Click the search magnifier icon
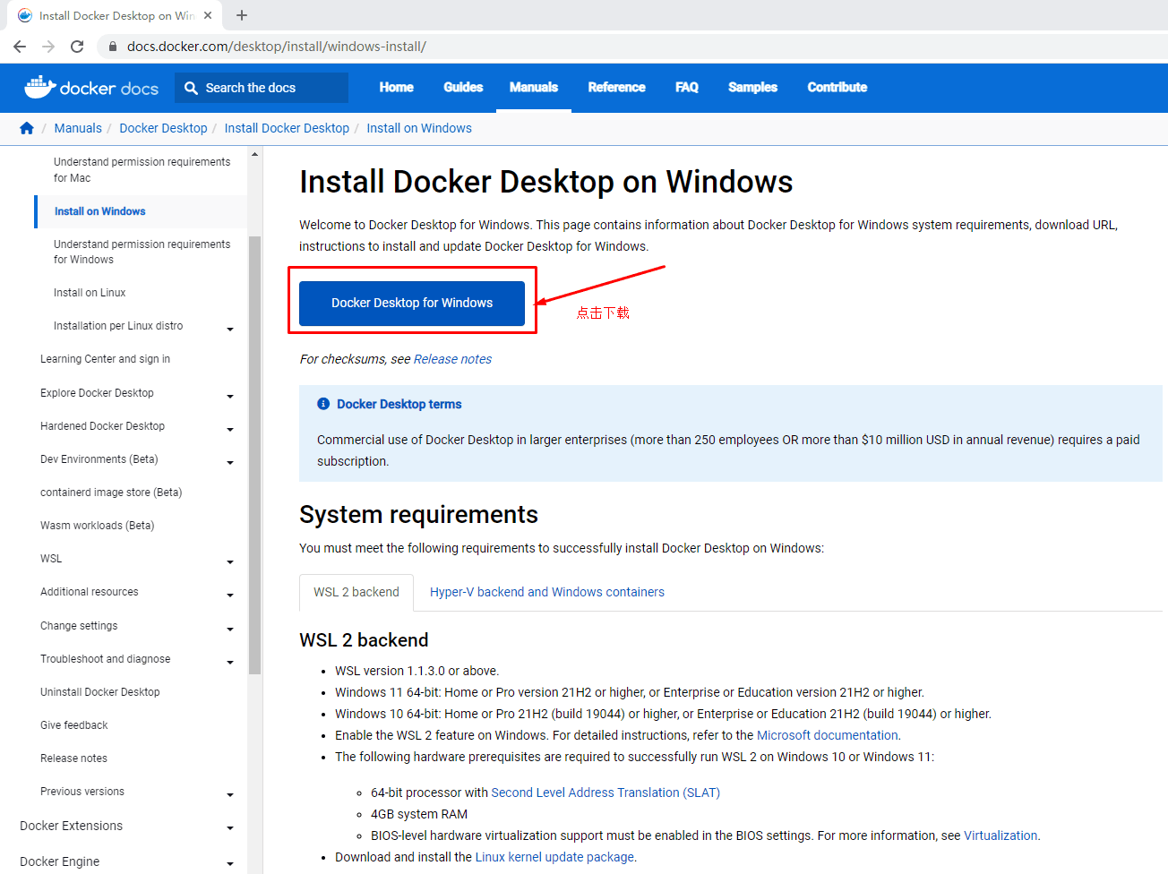The height and width of the screenshot is (874, 1168). pyautogui.click(x=191, y=88)
